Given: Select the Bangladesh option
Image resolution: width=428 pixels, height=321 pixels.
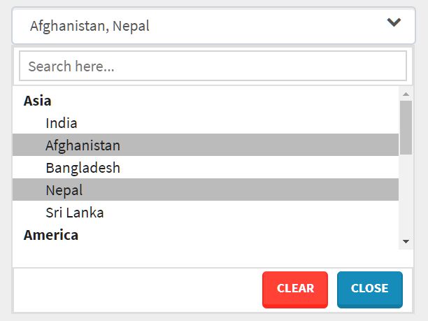Looking at the screenshot, I should (x=83, y=168).
